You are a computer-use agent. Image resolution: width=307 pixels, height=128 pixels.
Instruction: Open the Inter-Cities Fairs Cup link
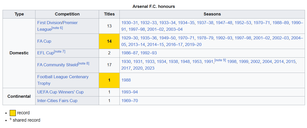57,101
